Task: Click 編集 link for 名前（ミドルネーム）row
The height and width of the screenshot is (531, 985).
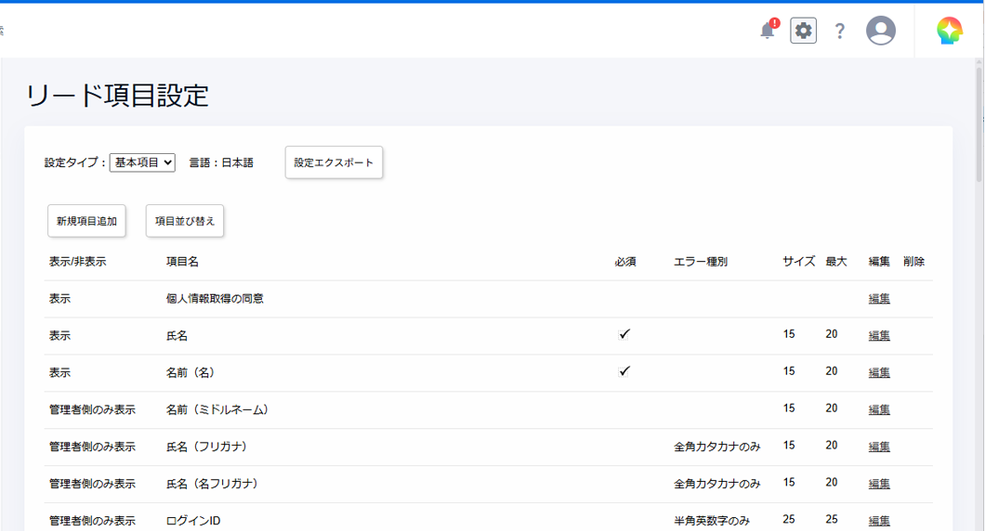Action: 879,410
